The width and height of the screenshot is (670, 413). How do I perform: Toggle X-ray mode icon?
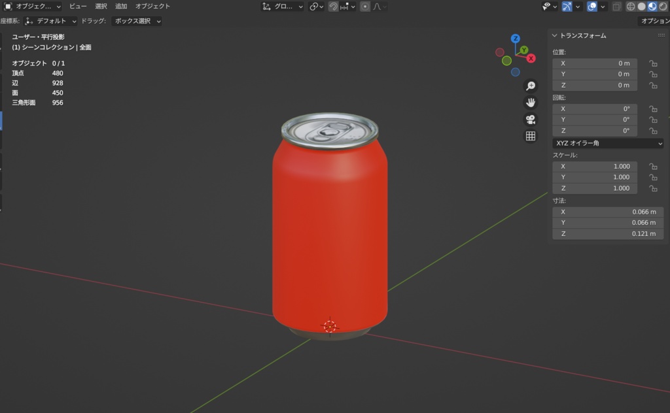[616, 7]
